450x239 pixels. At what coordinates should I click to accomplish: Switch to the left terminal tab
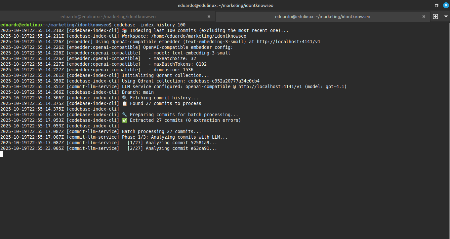click(108, 17)
